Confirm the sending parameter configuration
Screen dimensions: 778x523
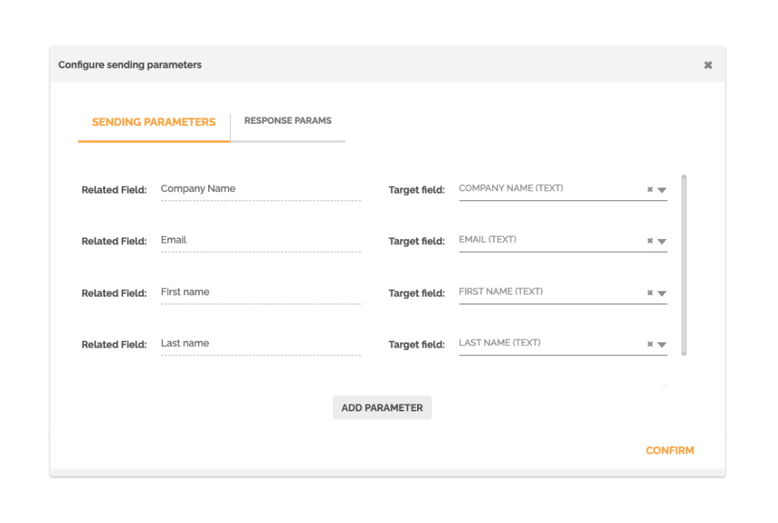click(669, 450)
